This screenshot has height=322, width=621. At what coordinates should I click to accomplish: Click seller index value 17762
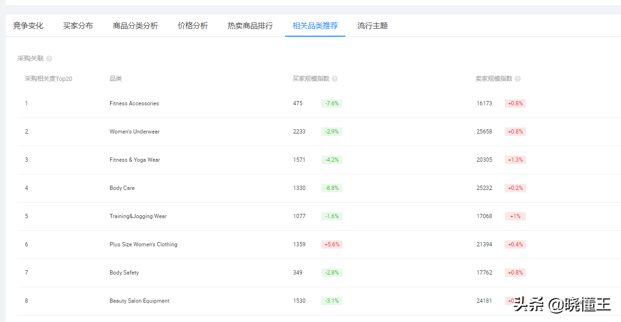pyautogui.click(x=484, y=273)
